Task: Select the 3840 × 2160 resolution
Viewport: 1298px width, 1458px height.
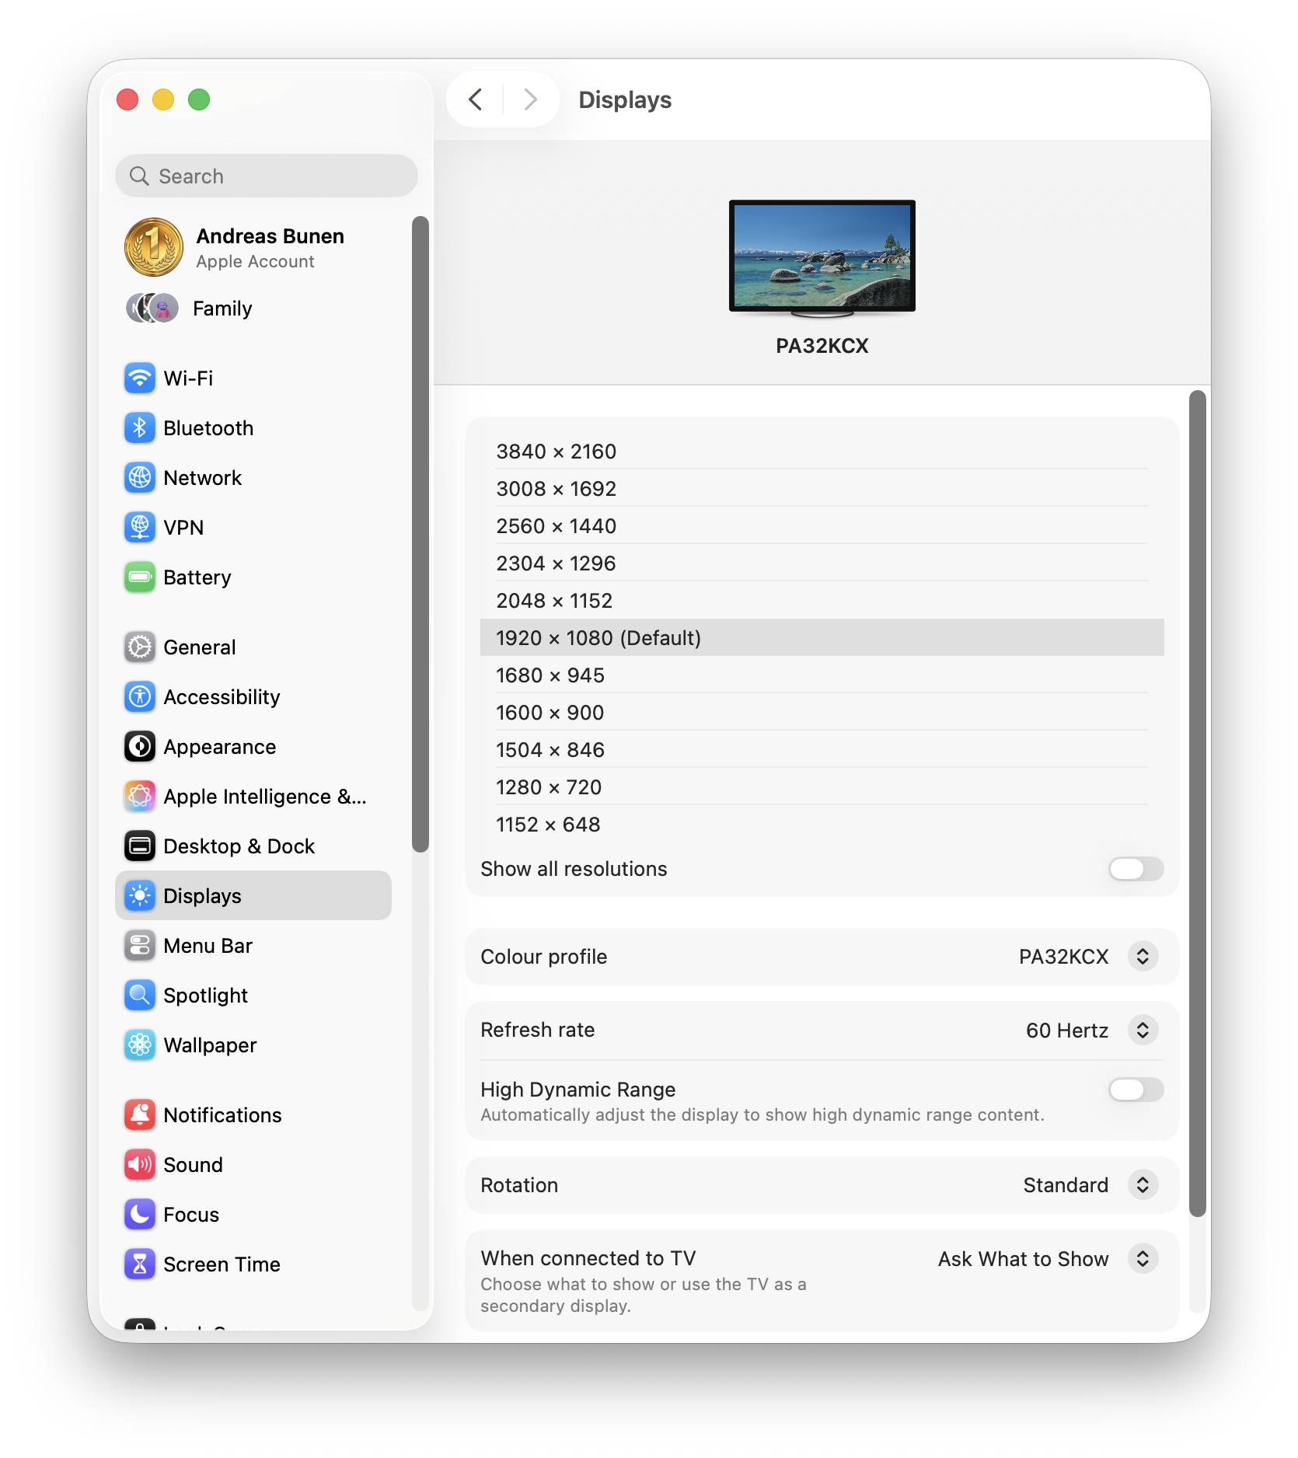Action: click(x=557, y=452)
